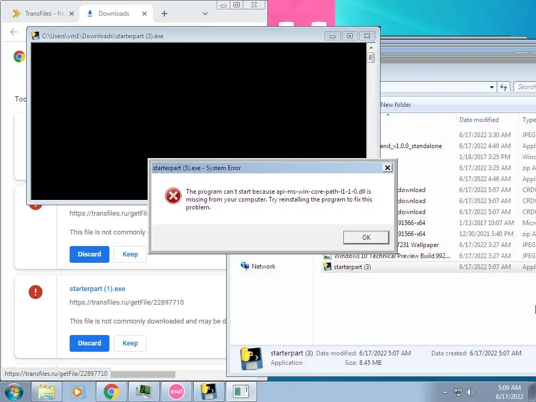Select the 91566-x64 zip dated 12/30/2021
Screen dimensions: 536x402
click(x=411, y=234)
